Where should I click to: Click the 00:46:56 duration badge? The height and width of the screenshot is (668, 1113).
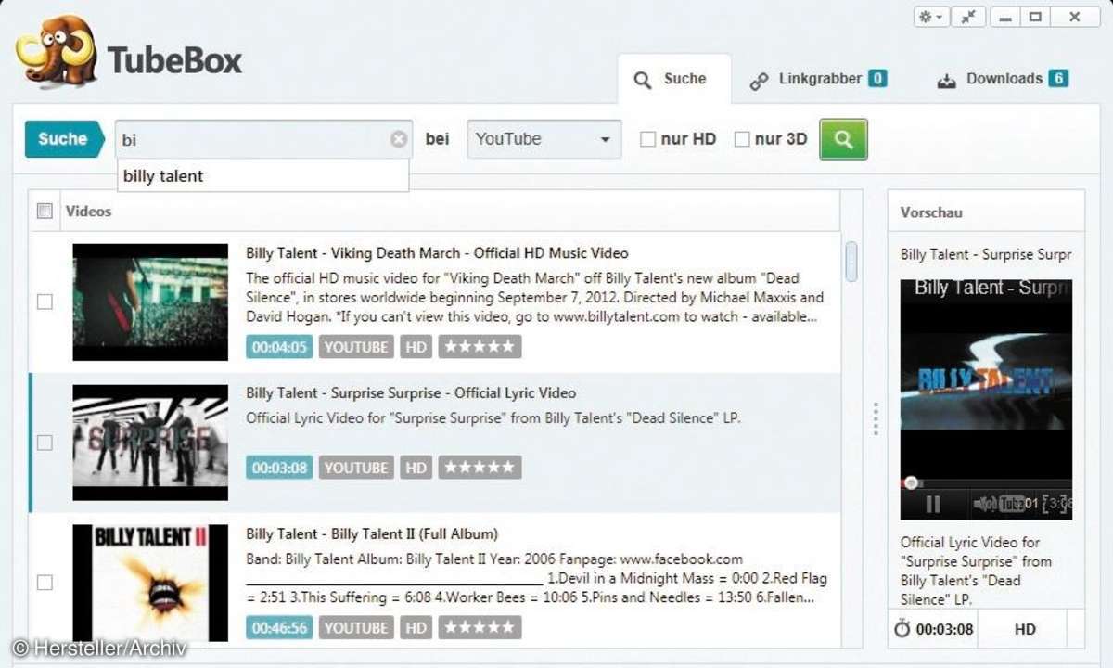click(x=279, y=628)
